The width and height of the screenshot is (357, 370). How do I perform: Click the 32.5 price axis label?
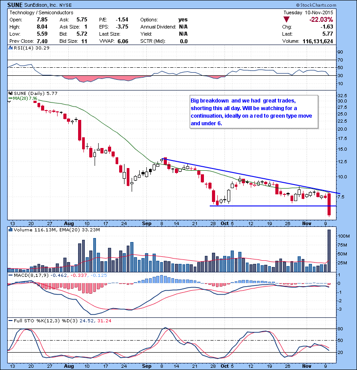click(343, 96)
